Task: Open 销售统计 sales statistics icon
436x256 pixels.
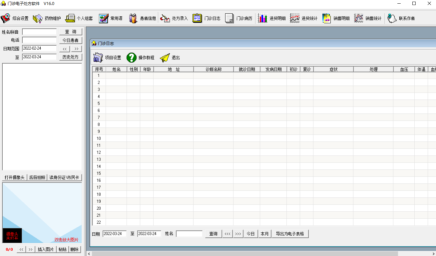Action: coord(359,18)
